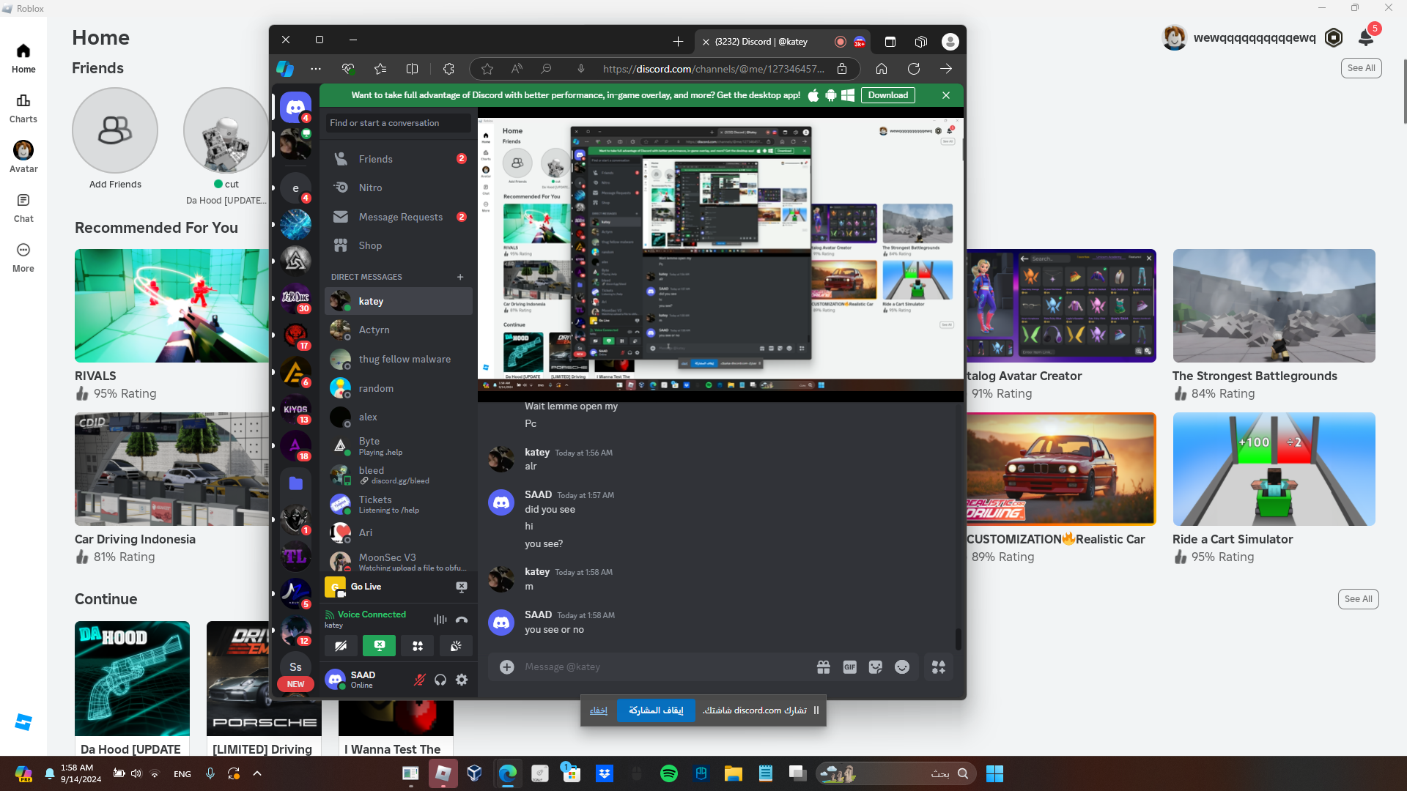The height and width of the screenshot is (791, 1407).
Task: Open Robux balance icon in Roblox
Action: [x=1334, y=37]
